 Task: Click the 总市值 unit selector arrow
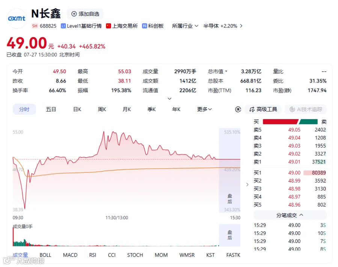226,71
